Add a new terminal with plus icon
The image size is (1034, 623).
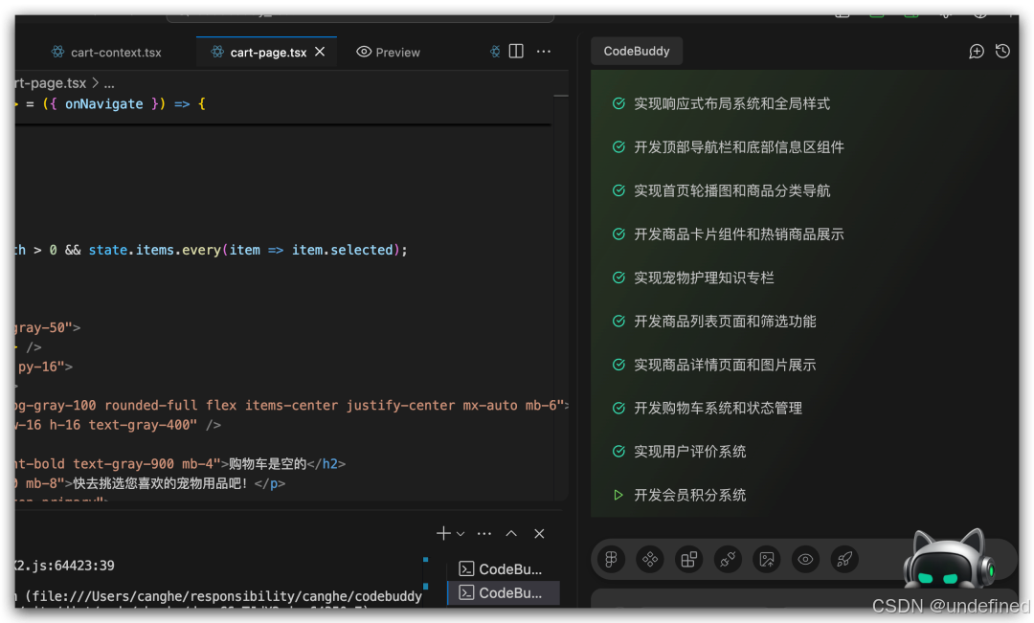pos(443,533)
